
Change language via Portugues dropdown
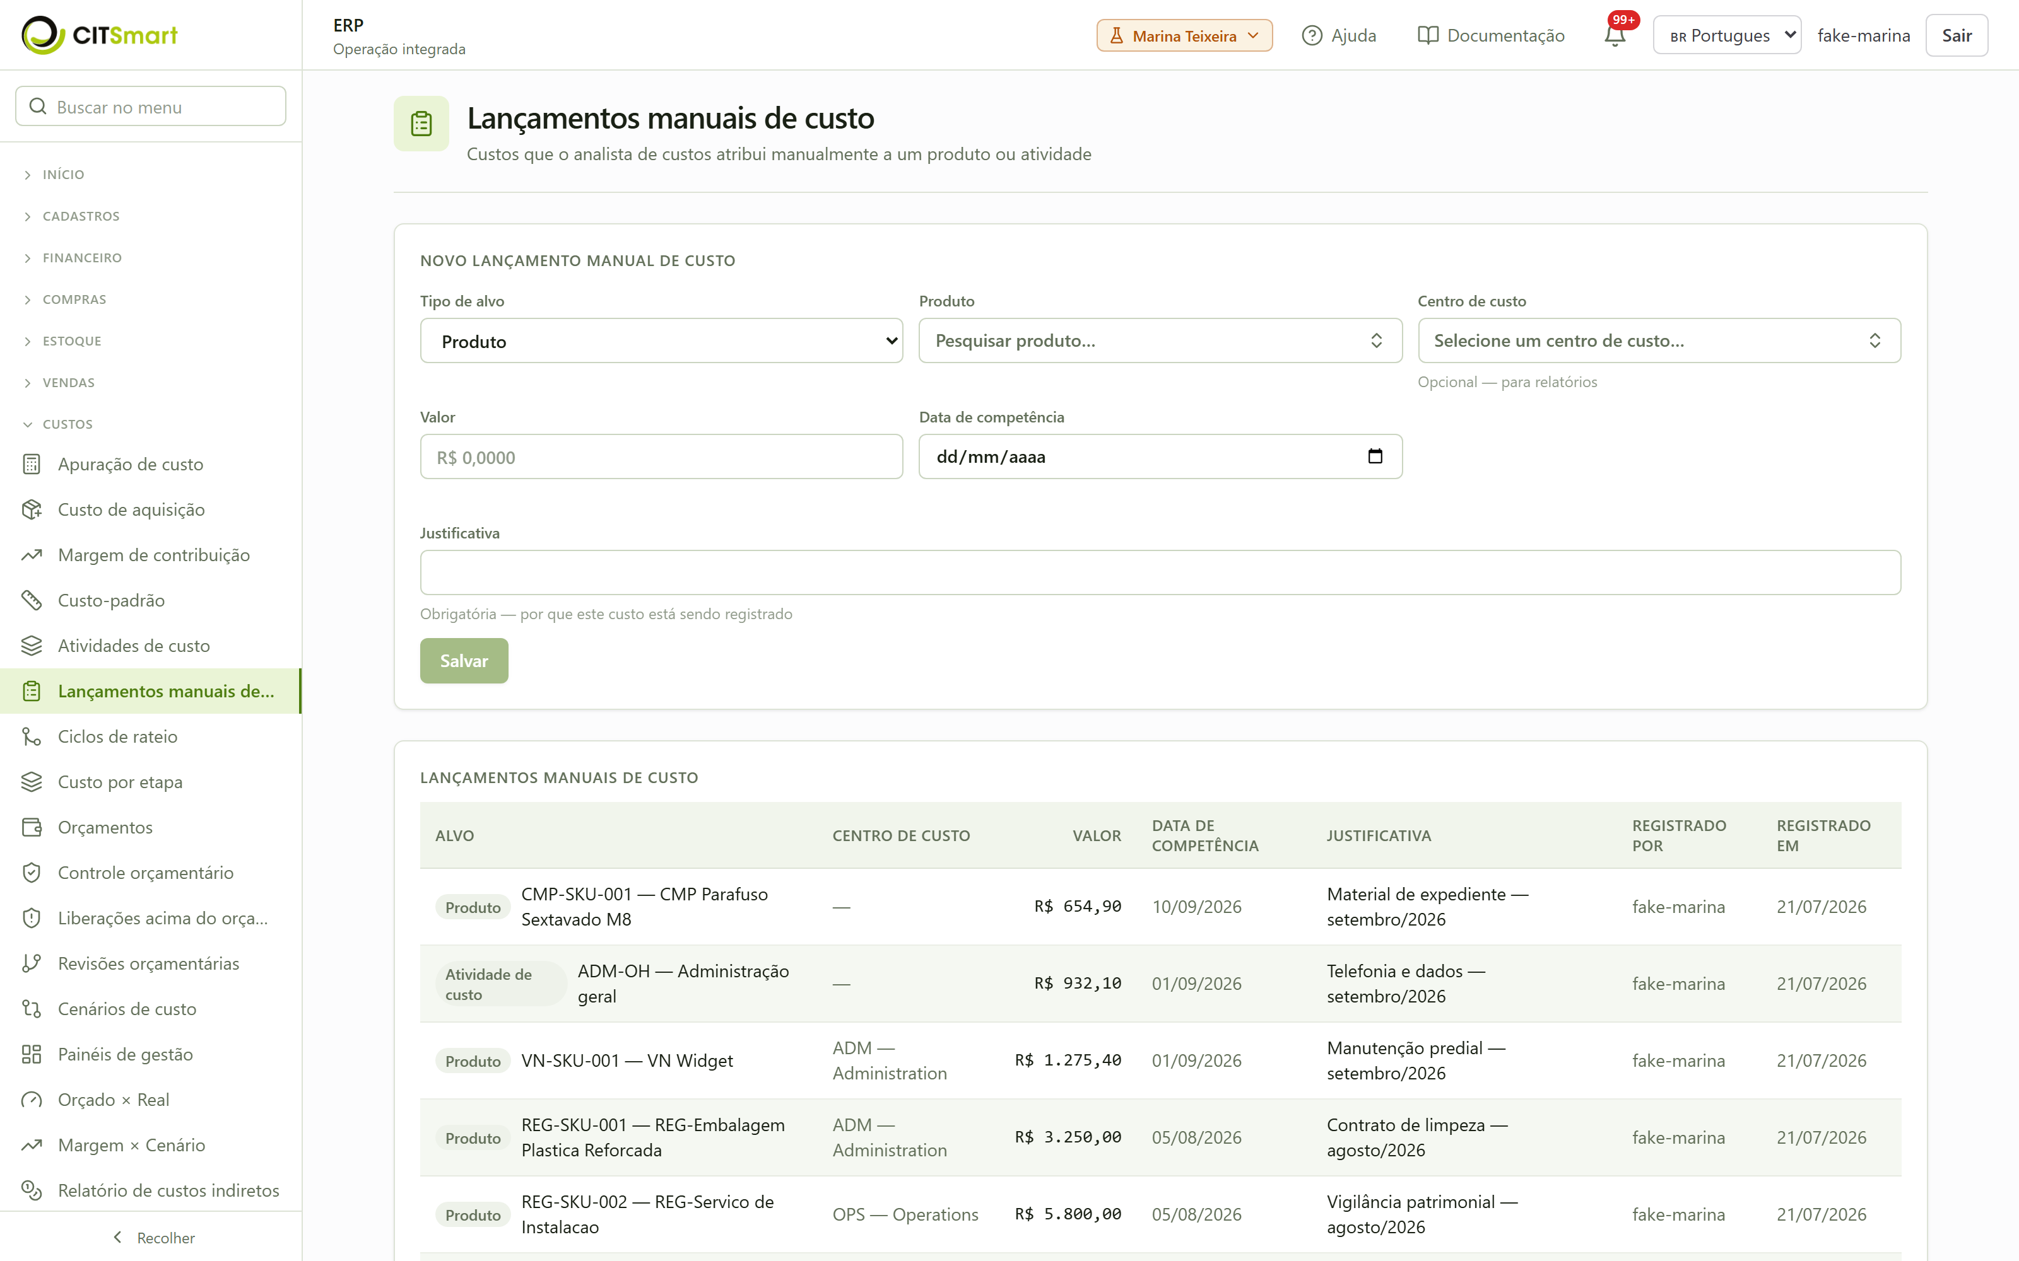[x=1726, y=35]
